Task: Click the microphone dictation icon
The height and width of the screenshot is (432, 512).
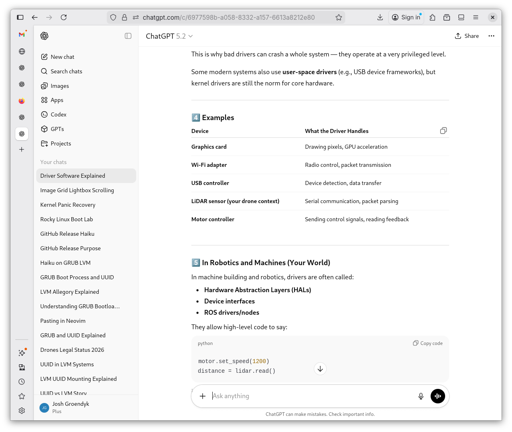Action: [421, 396]
